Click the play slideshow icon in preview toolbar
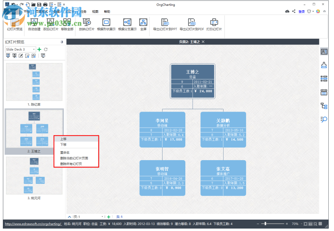This screenshot has height=231, width=334. [x=43, y=56]
